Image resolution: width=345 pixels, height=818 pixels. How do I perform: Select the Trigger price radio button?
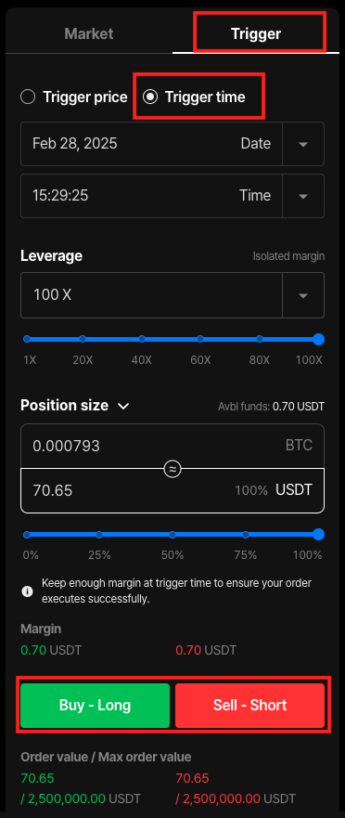[28, 97]
